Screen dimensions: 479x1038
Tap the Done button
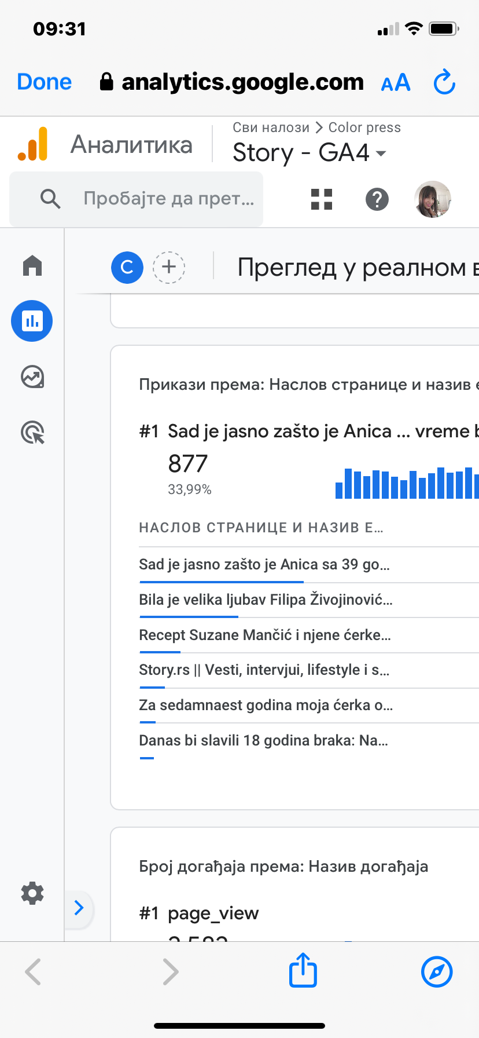click(x=45, y=82)
